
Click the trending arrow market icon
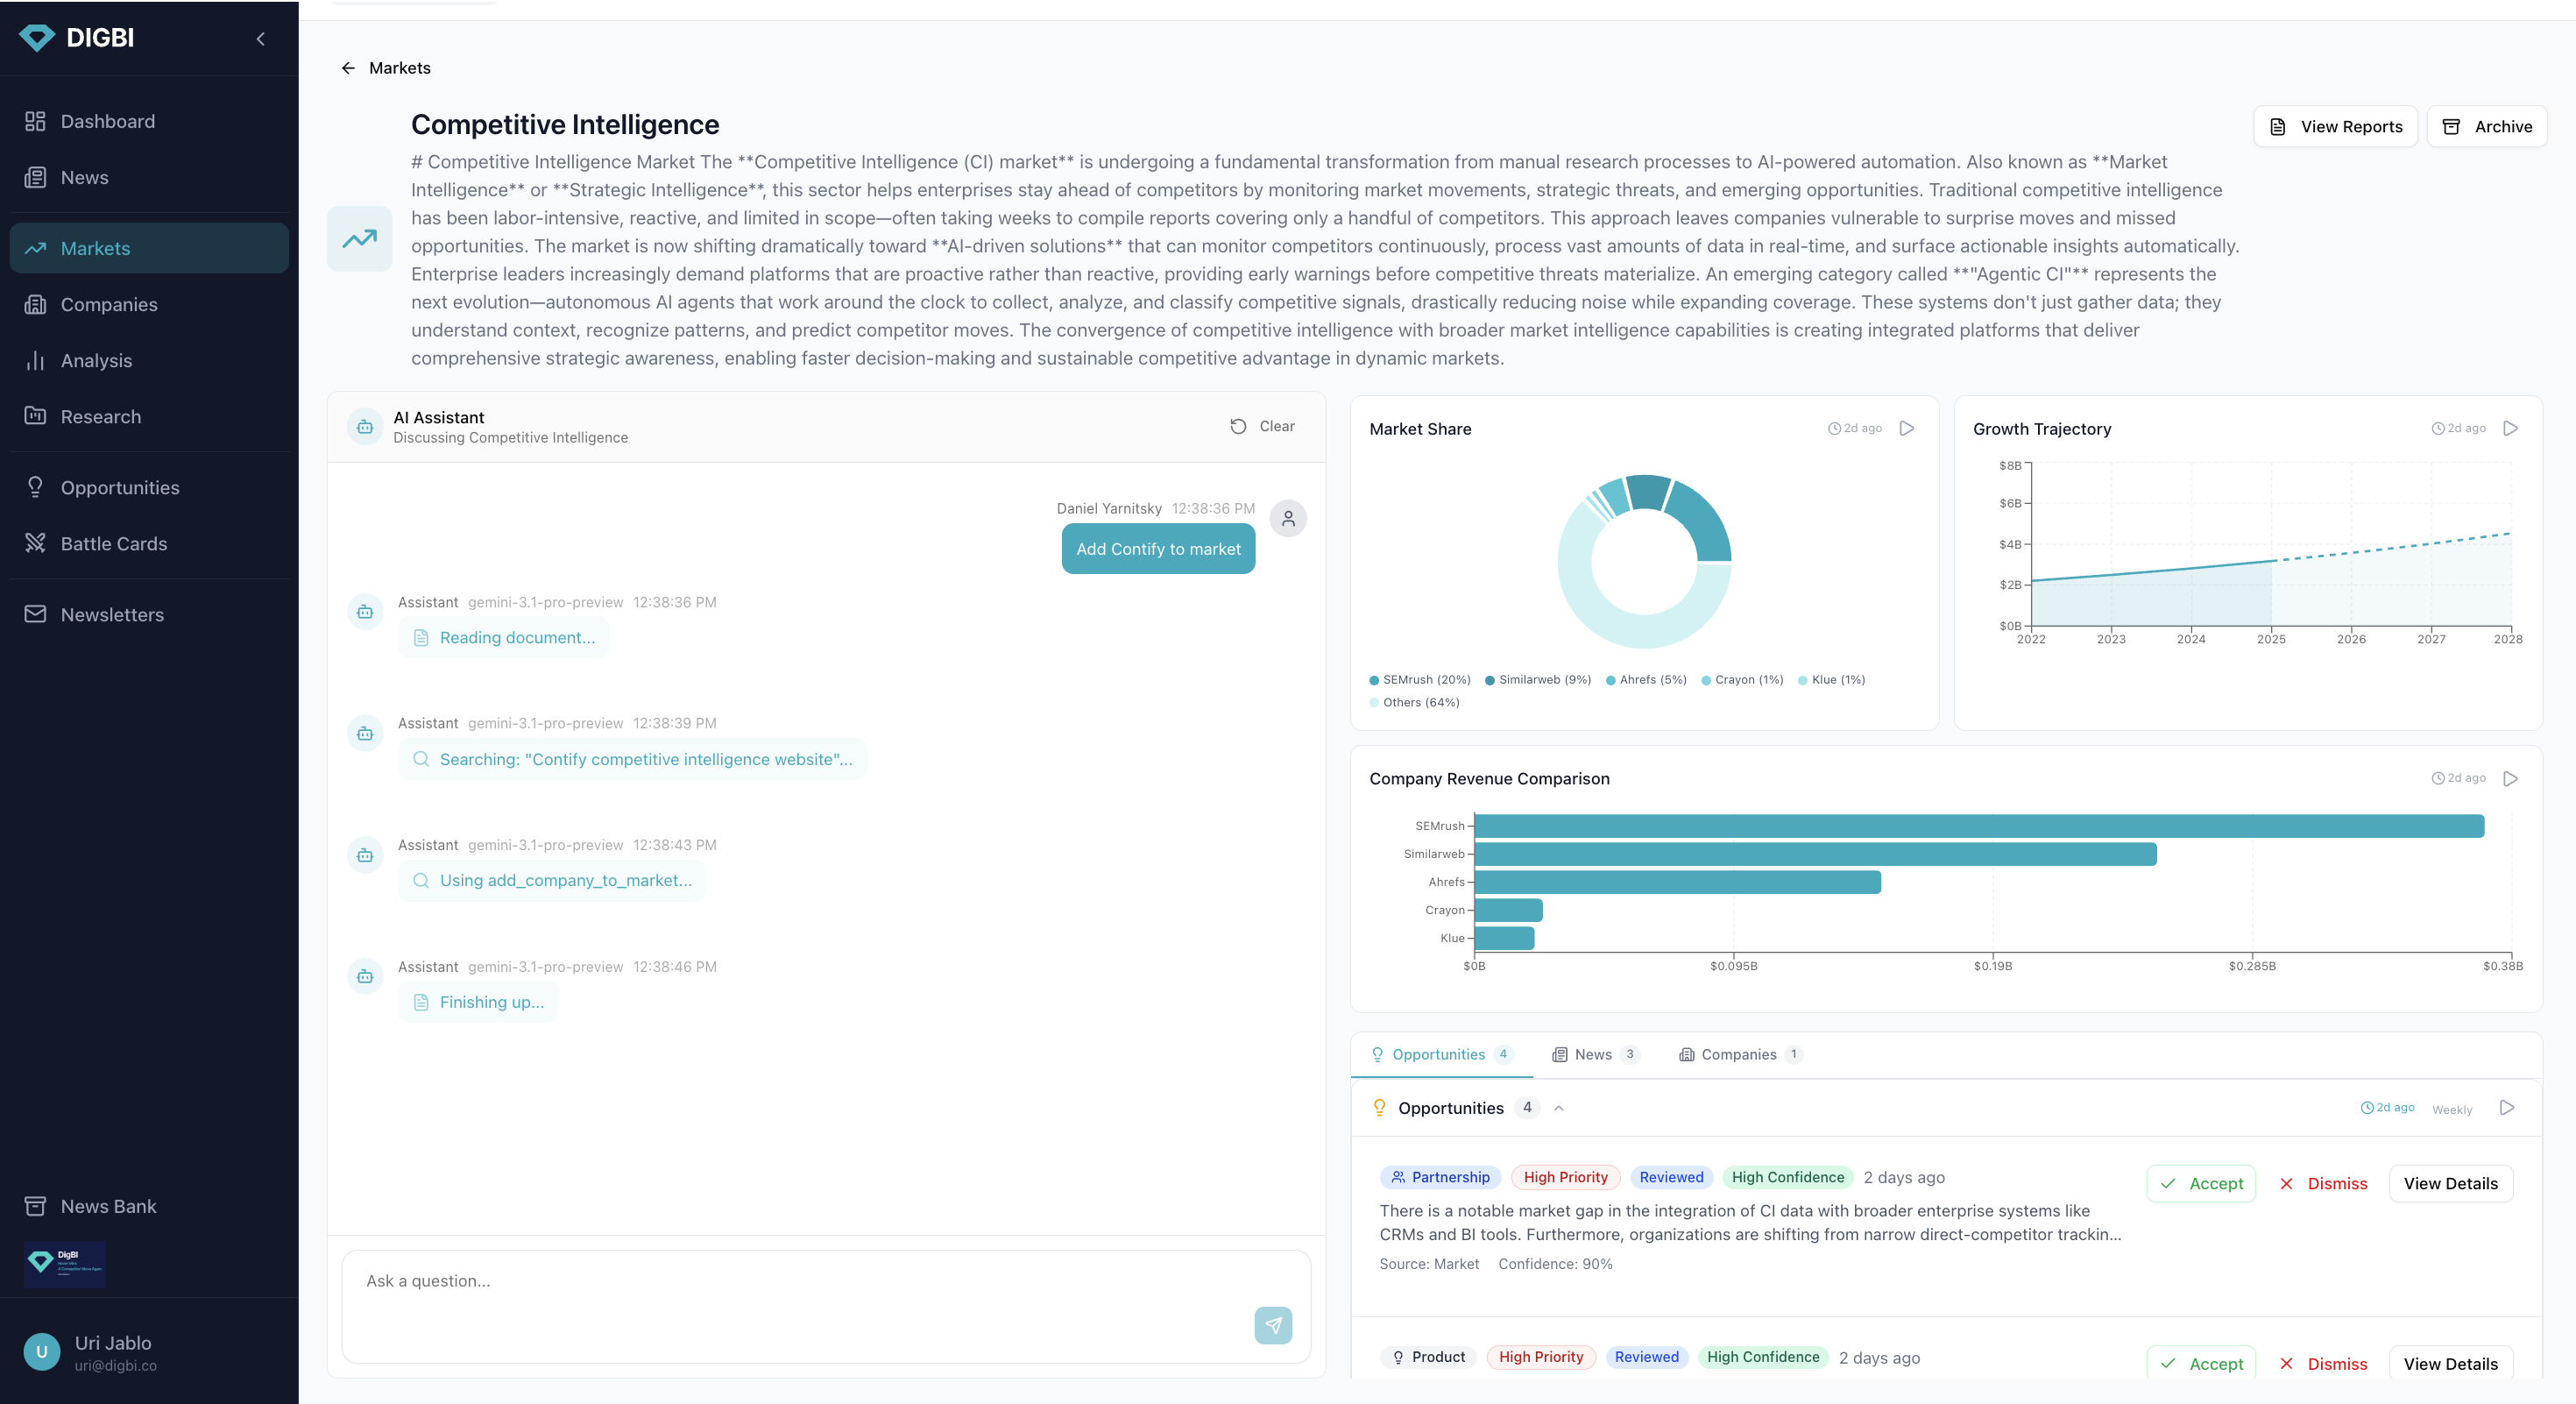point(360,239)
